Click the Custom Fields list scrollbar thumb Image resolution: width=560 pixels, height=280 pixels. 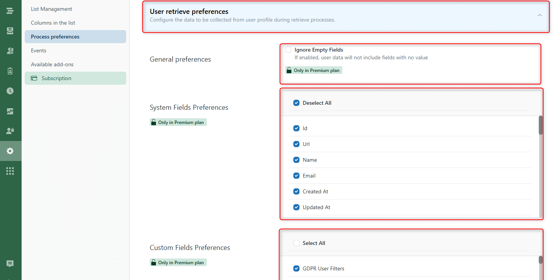point(541,260)
